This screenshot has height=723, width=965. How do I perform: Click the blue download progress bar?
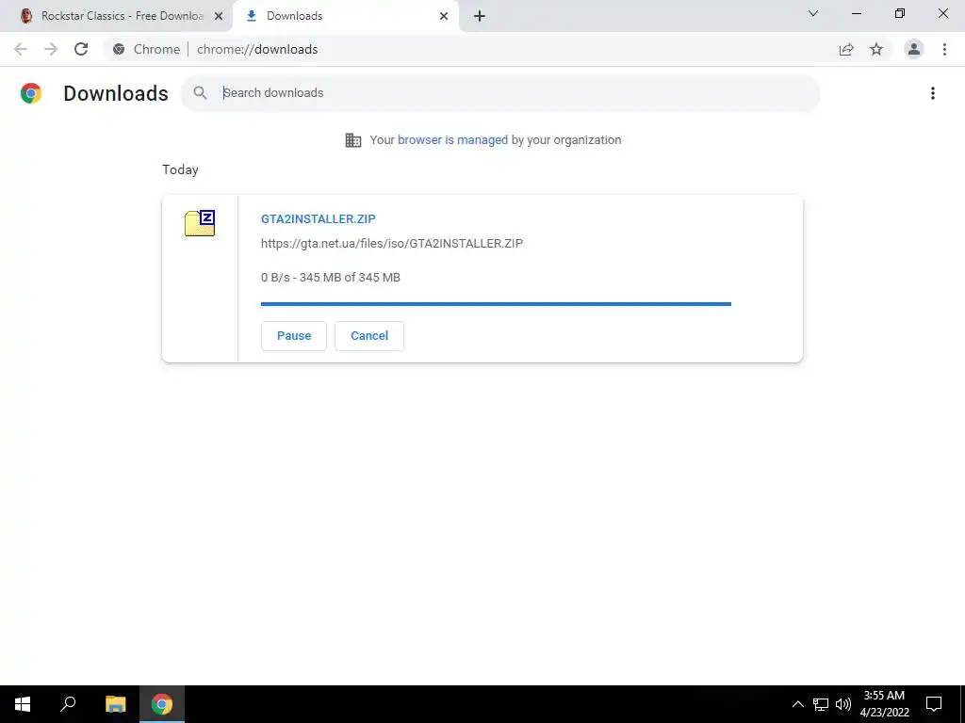coord(496,304)
